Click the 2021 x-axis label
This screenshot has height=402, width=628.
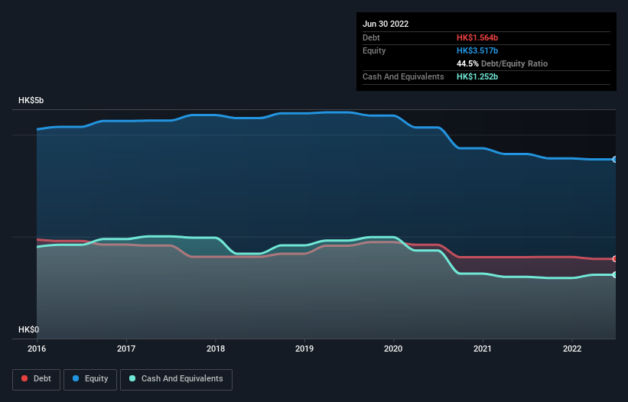point(483,349)
